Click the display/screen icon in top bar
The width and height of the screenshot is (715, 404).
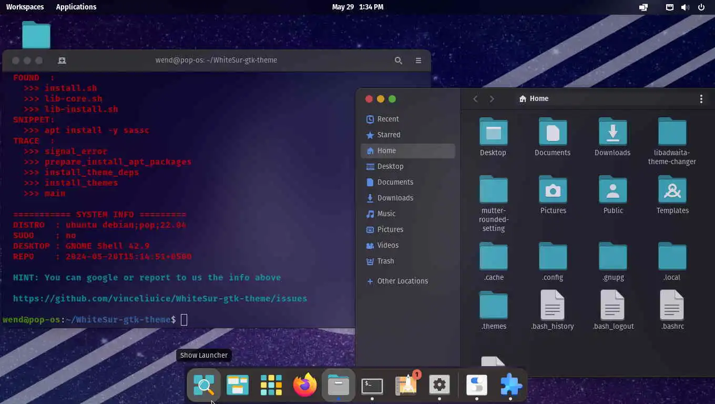click(x=643, y=7)
